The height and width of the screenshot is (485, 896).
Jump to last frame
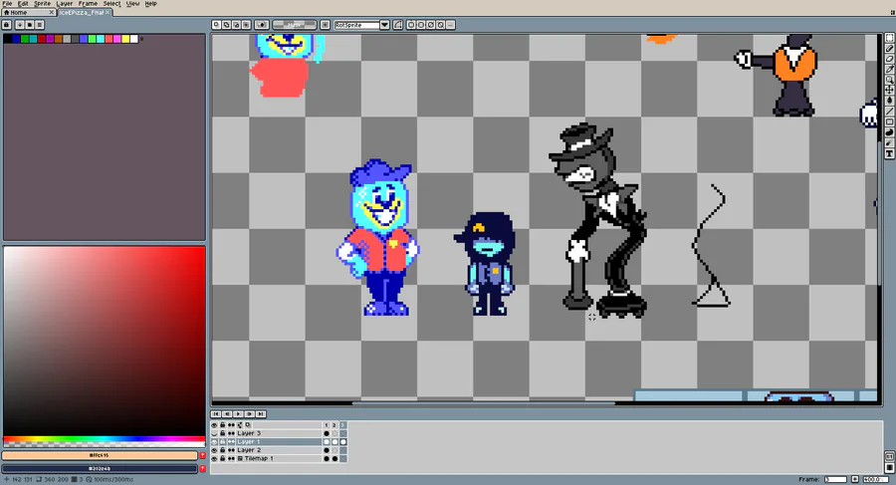click(261, 414)
